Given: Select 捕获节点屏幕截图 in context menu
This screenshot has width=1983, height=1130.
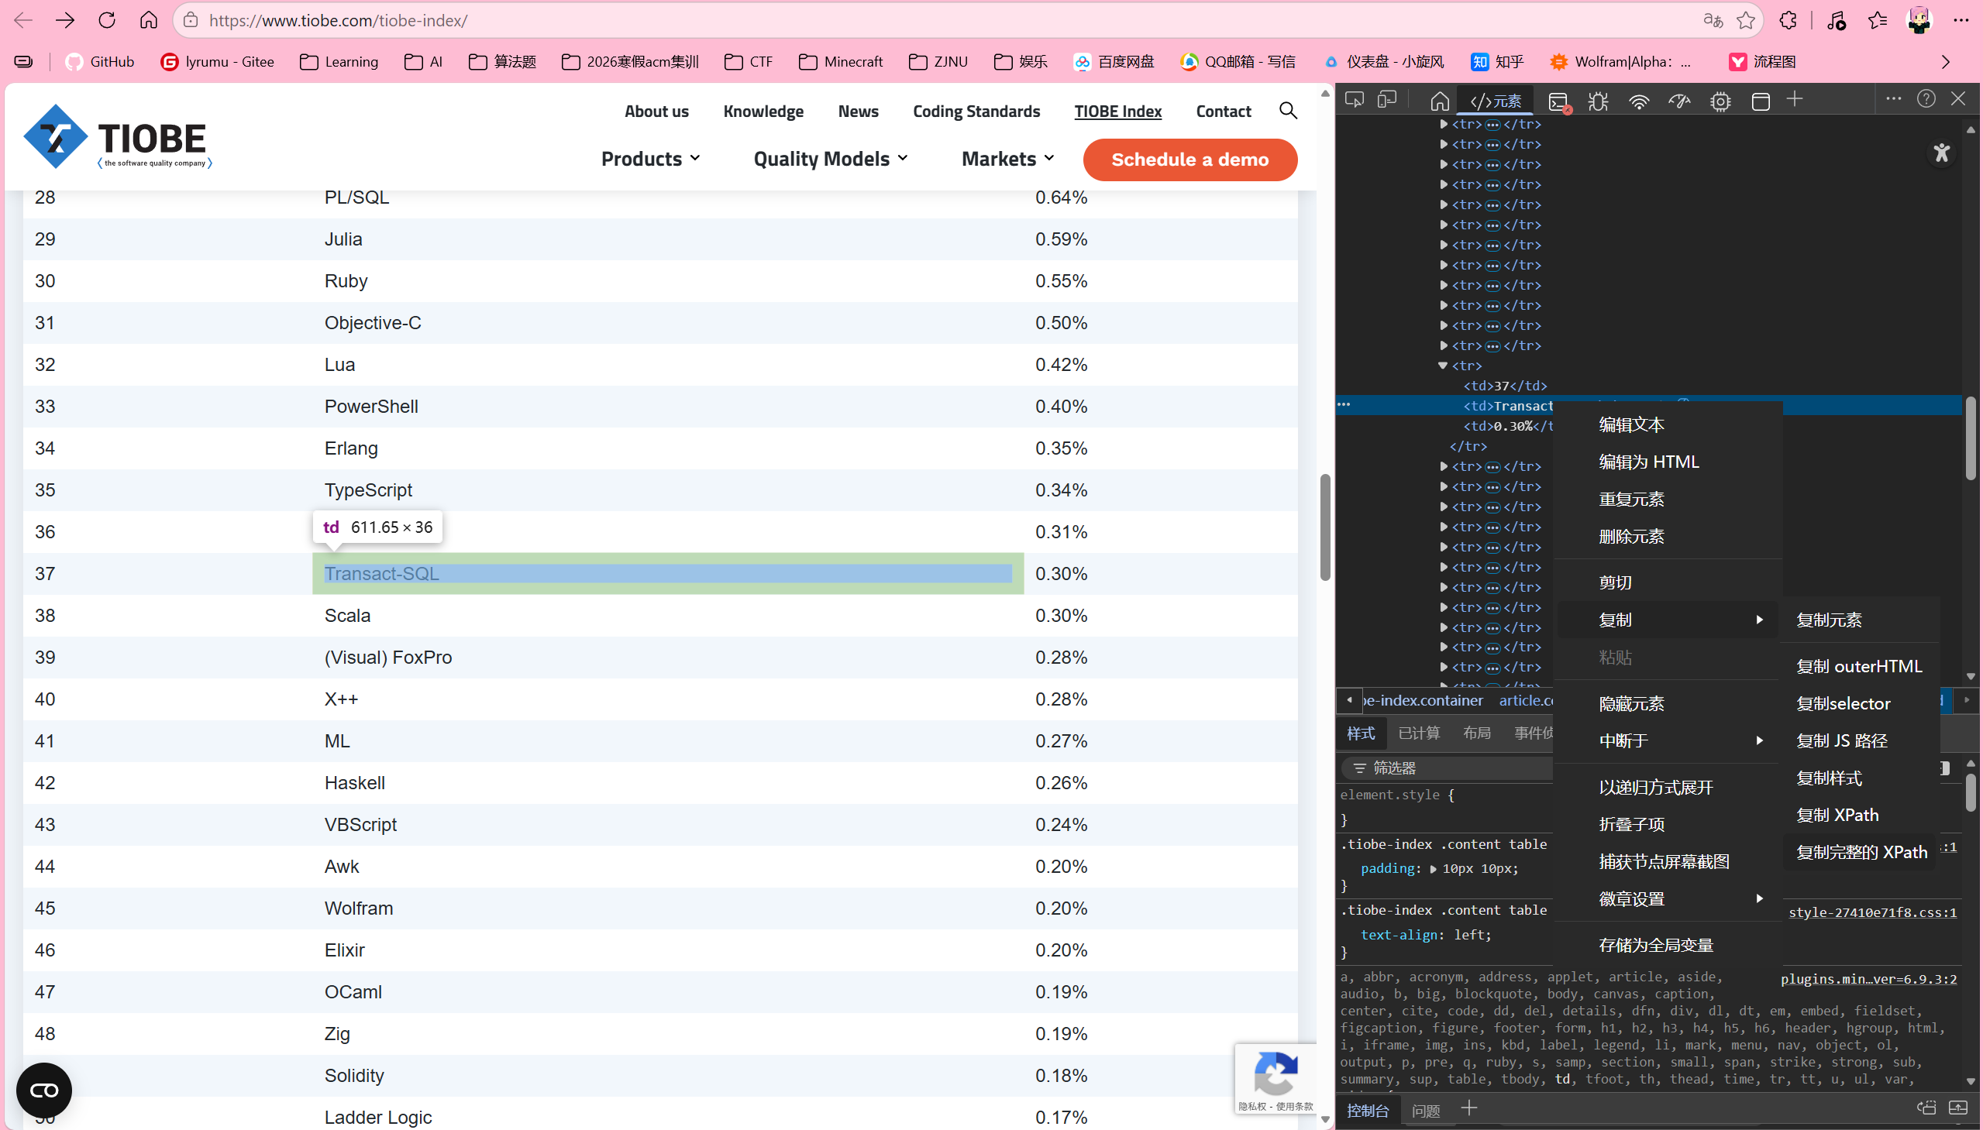Looking at the screenshot, I should pos(1667,861).
